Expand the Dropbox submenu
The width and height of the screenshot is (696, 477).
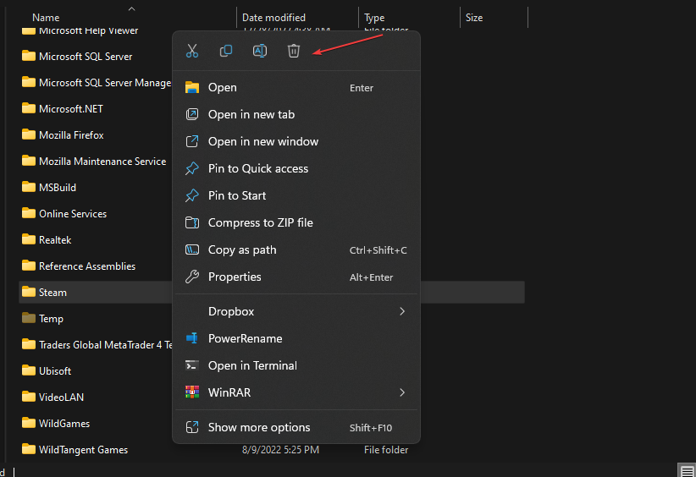pyautogui.click(x=296, y=311)
